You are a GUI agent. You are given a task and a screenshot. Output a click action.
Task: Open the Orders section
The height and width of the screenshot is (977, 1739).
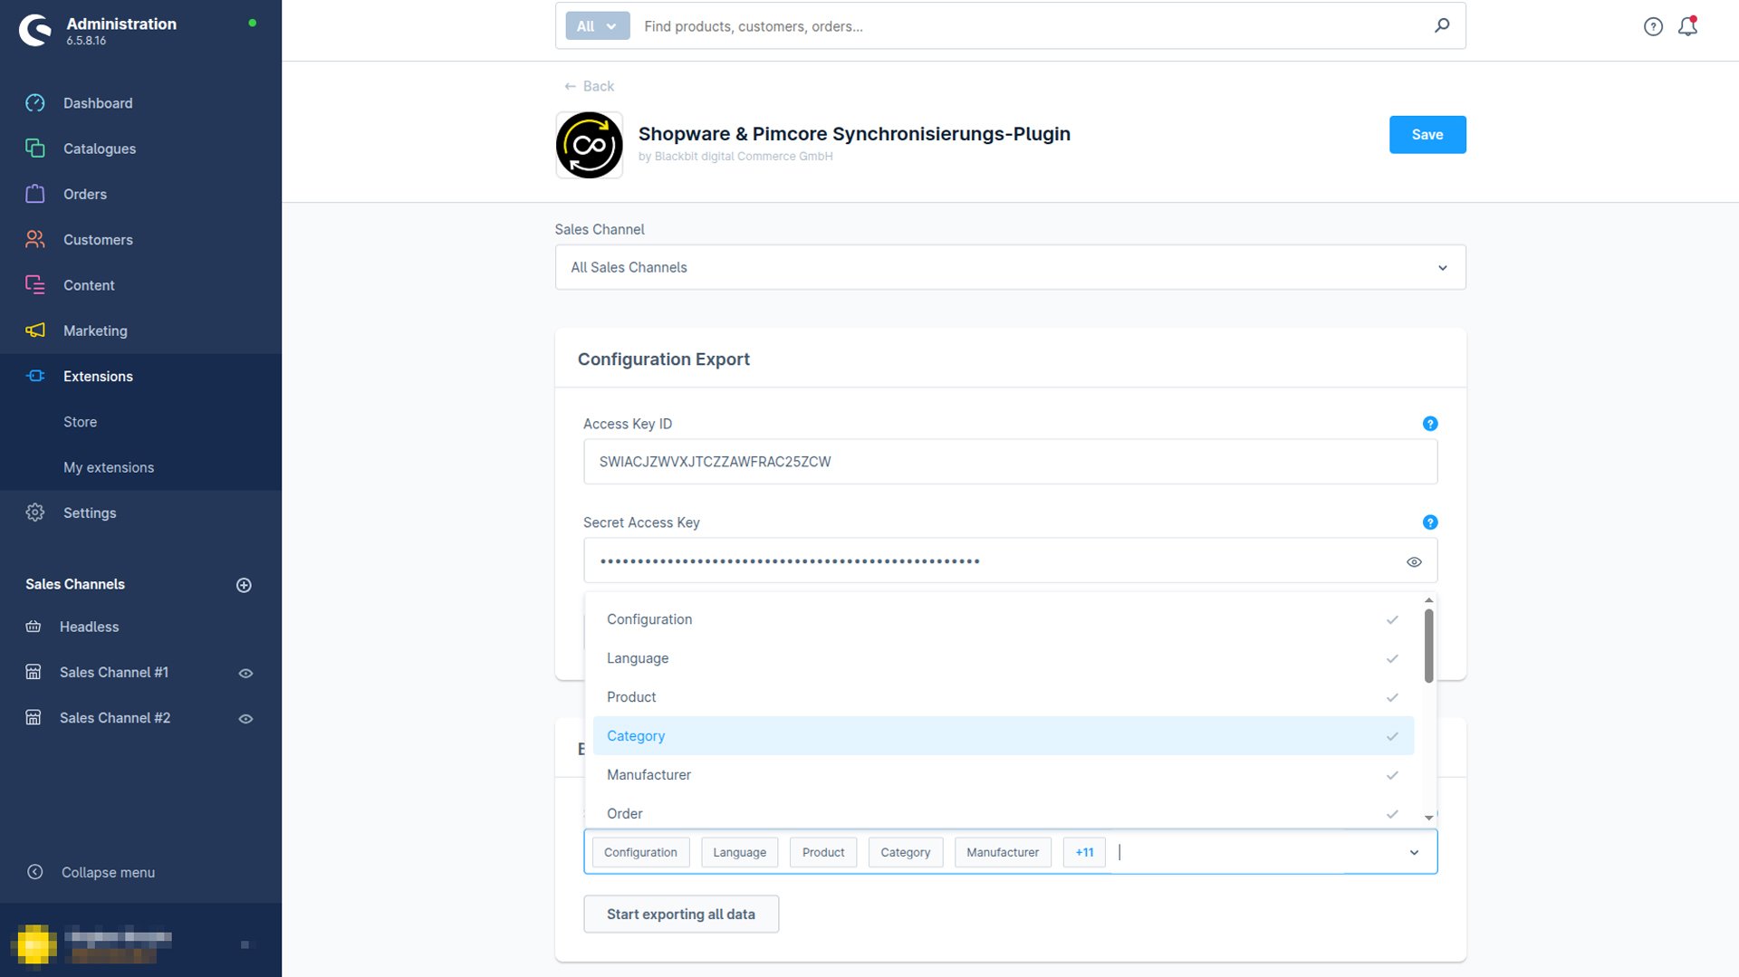pos(84,194)
